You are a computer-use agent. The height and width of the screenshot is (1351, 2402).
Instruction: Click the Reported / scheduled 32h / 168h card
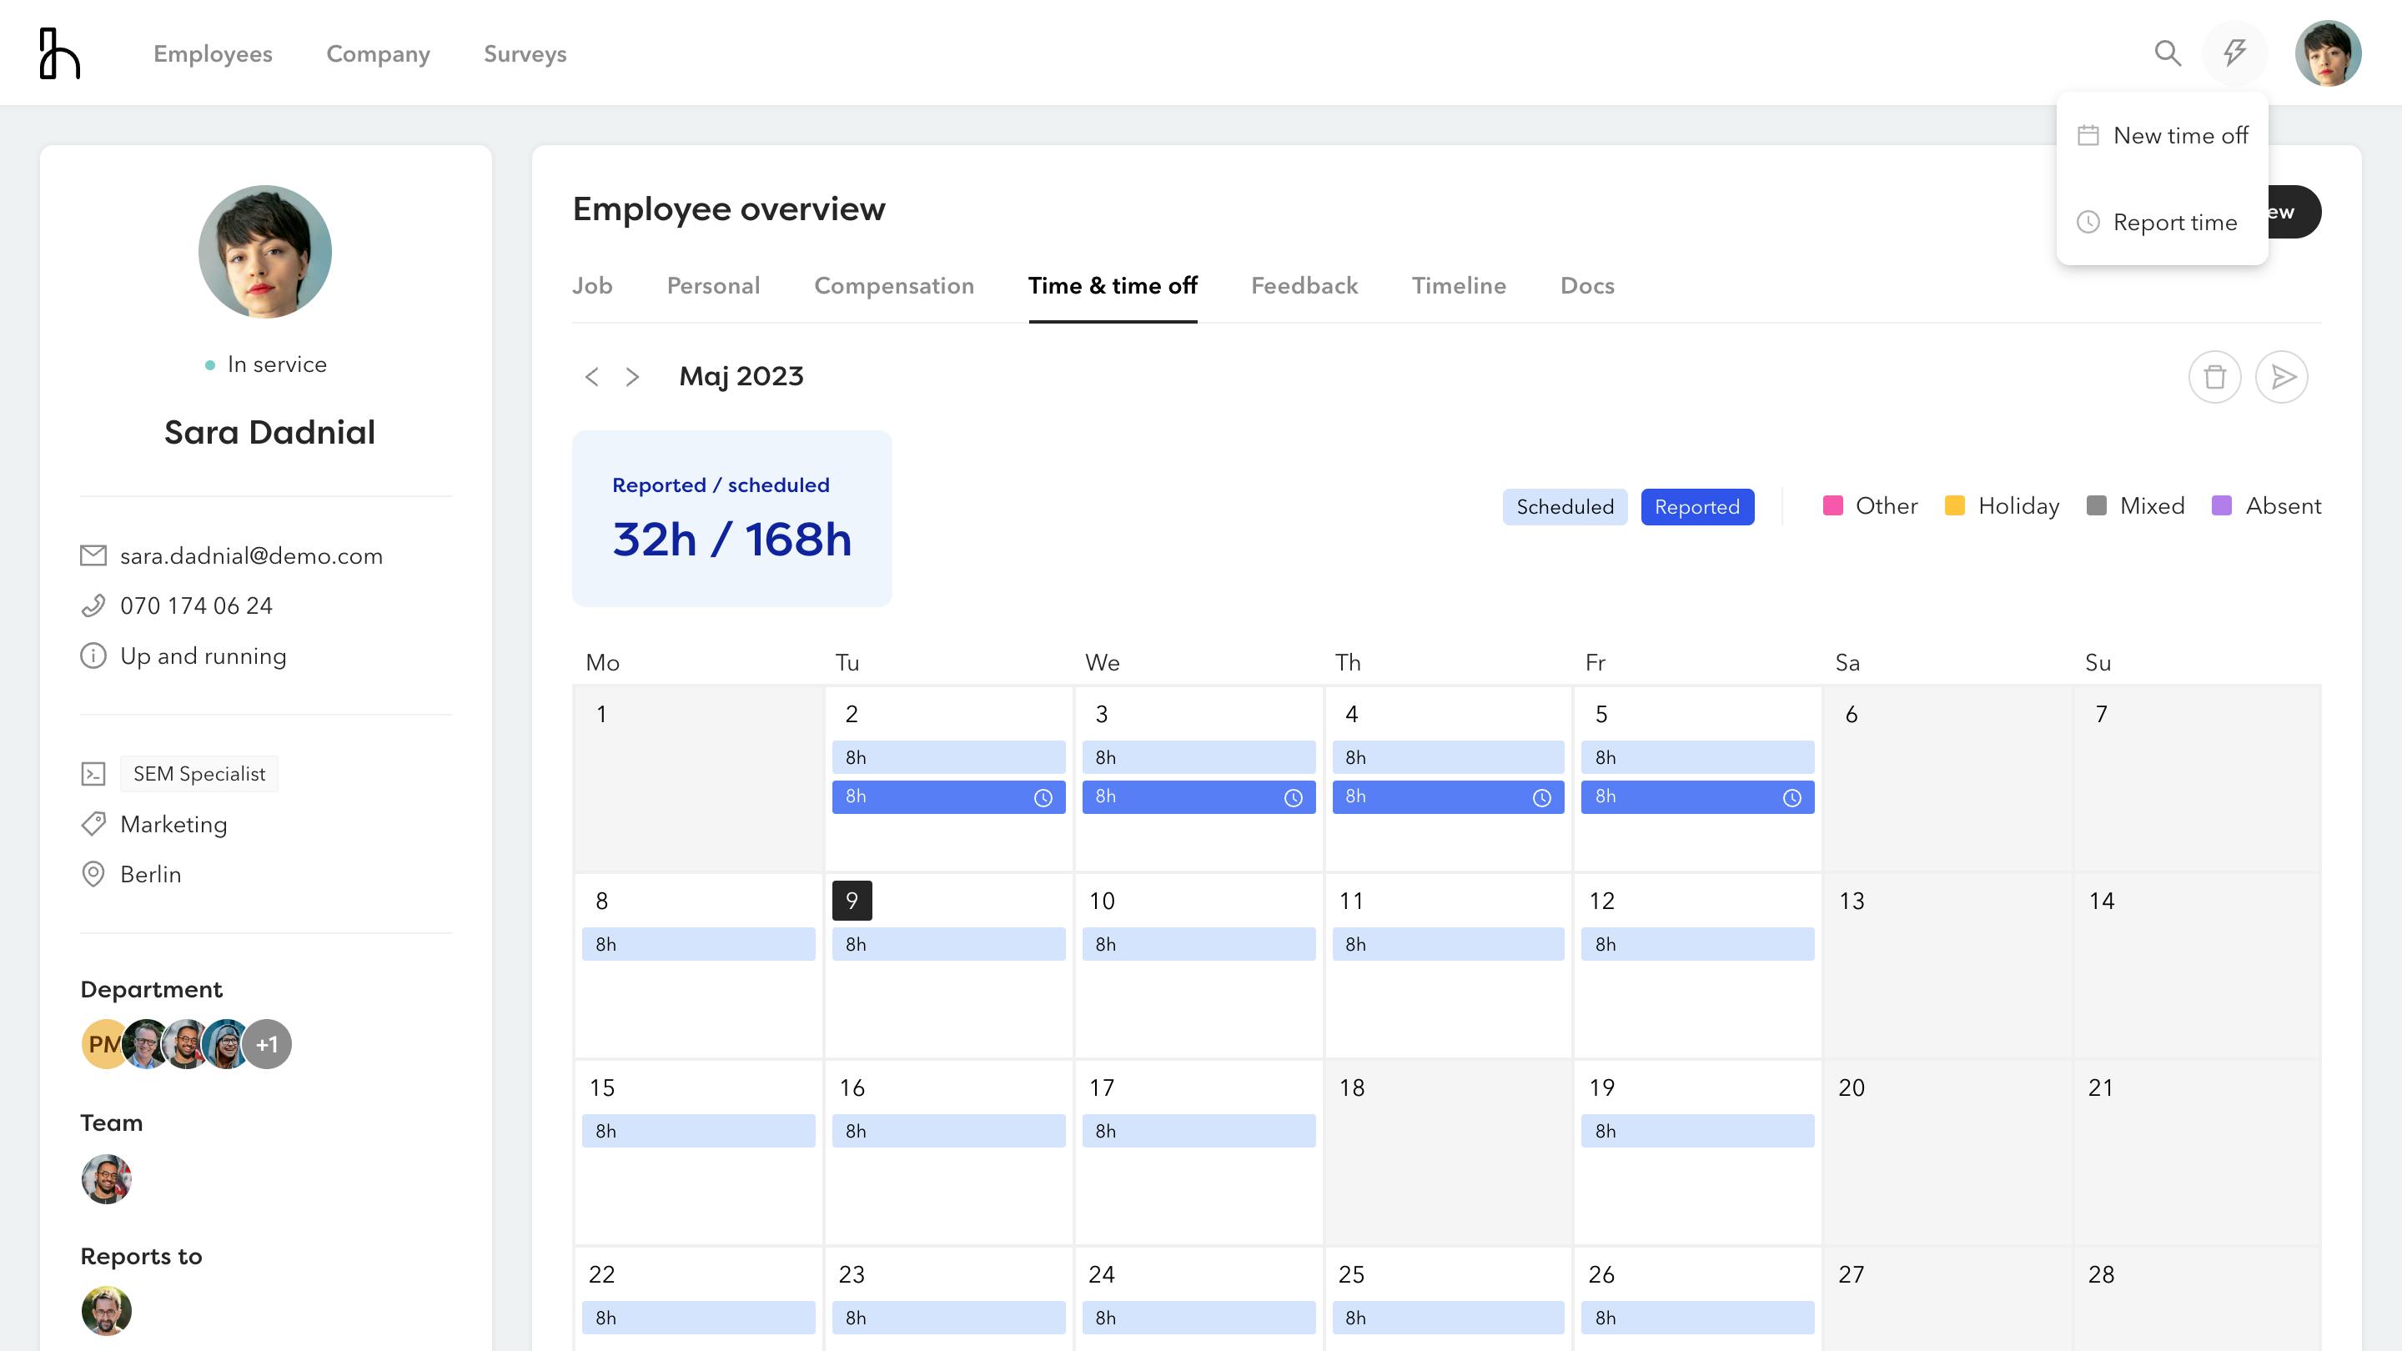(x=732, y=519)
